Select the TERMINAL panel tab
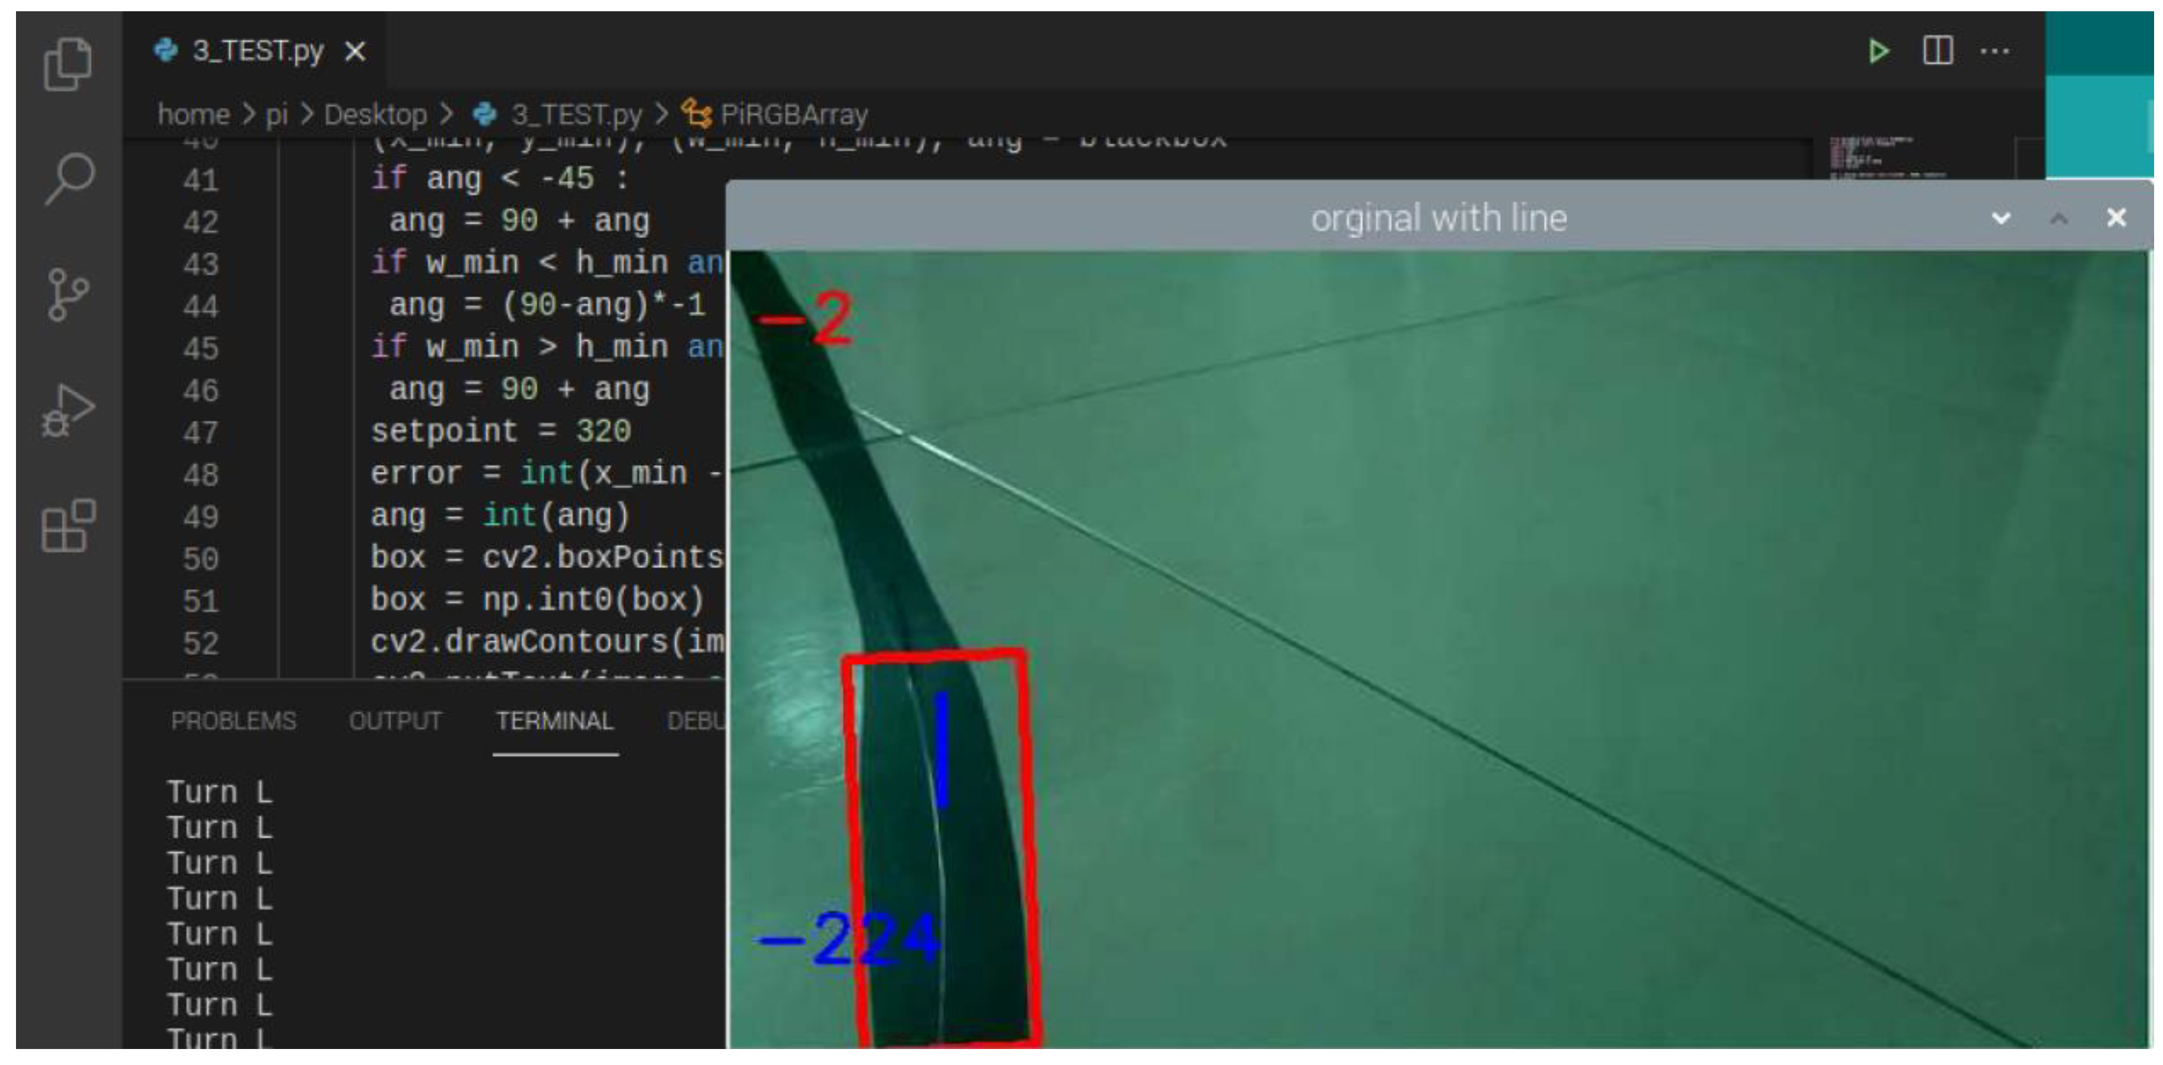The height and width of the screenshot is (1065, 2163). [554, 721]
